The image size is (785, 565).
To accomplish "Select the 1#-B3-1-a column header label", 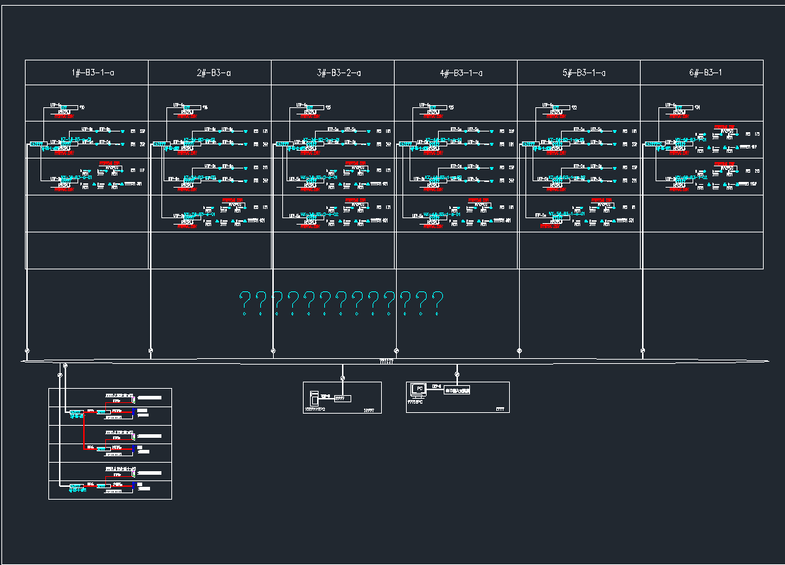I will (x=92, y=73).
